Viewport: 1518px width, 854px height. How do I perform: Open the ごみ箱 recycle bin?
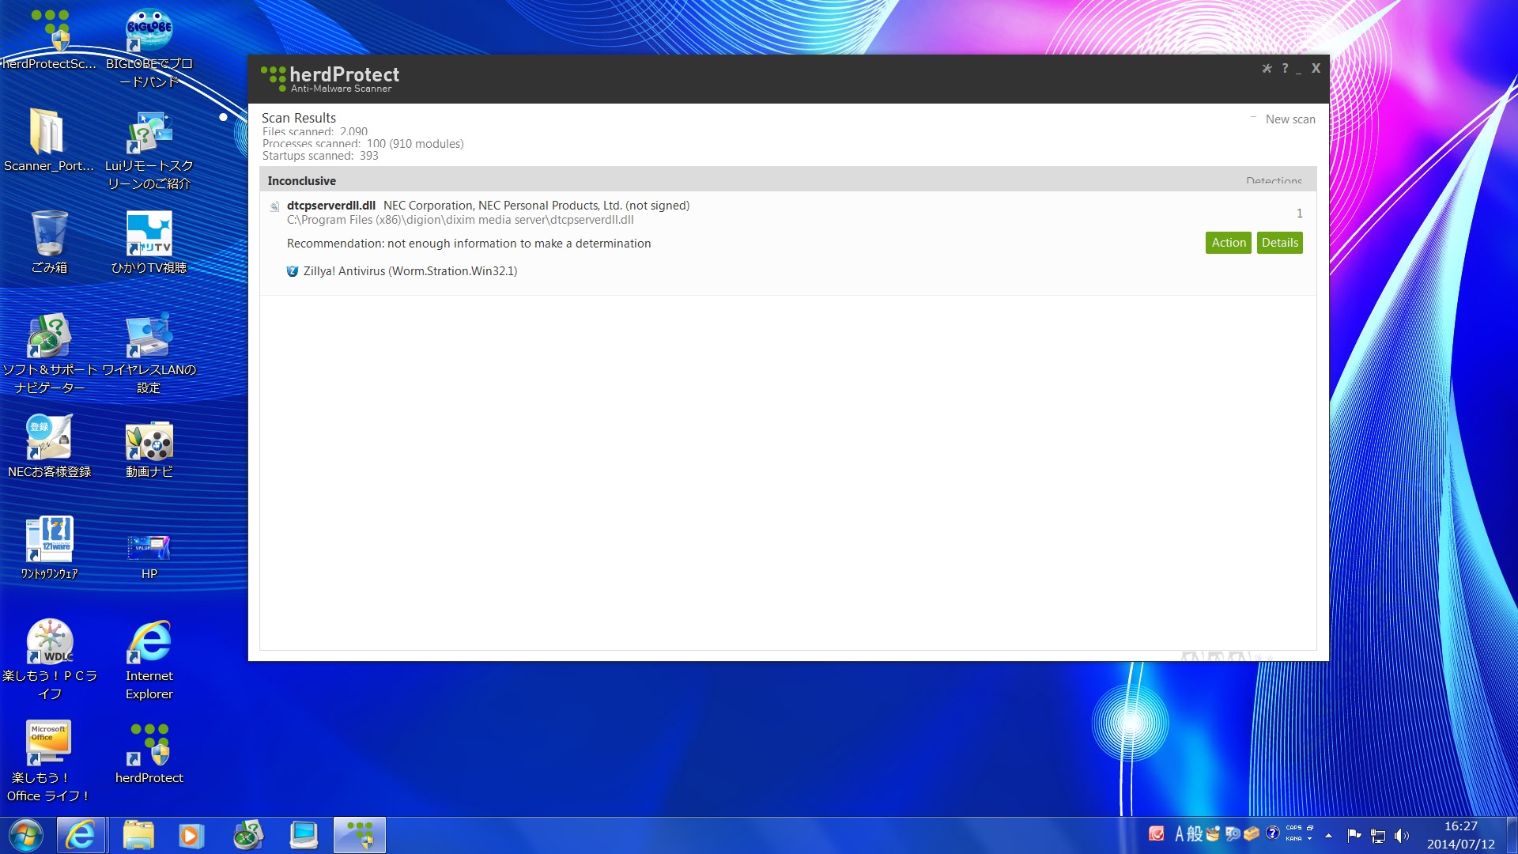(49, 242)
